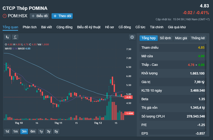Open the Hồ sơ tab

pyautogui.click(x=109, y=27)
